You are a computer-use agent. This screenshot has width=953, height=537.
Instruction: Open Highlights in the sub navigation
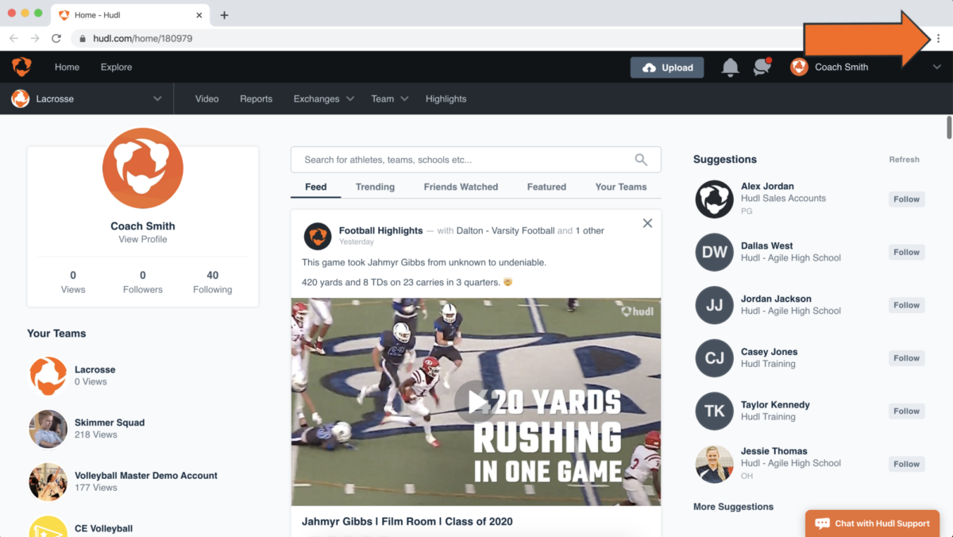(446, 99)
